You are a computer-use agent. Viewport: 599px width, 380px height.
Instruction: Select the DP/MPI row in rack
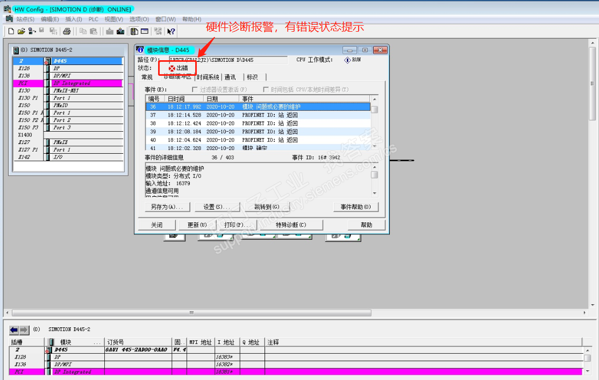[x=68, y=76]
